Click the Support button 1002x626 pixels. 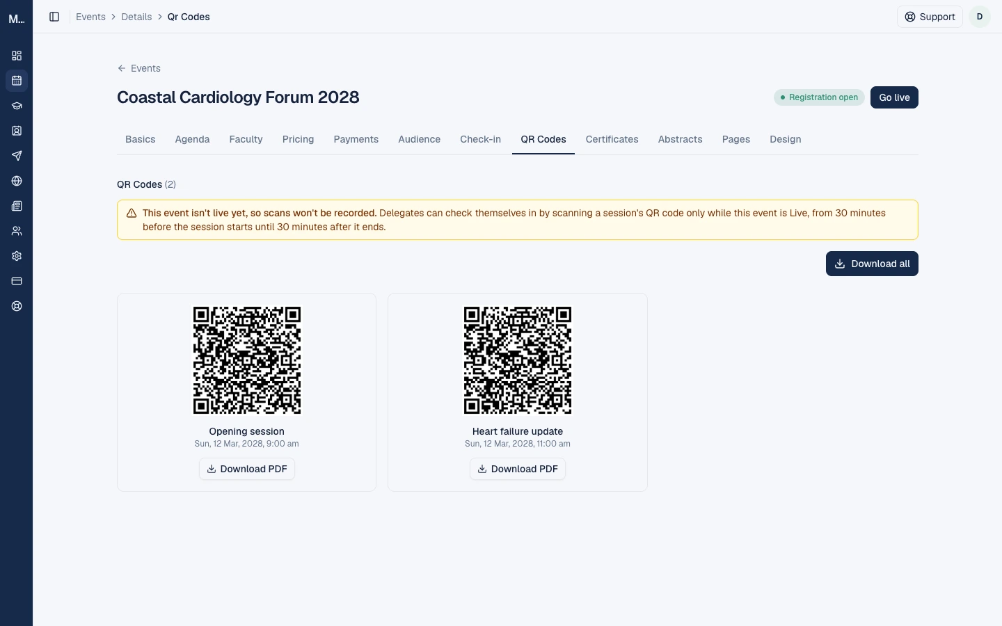coord(930,17)
